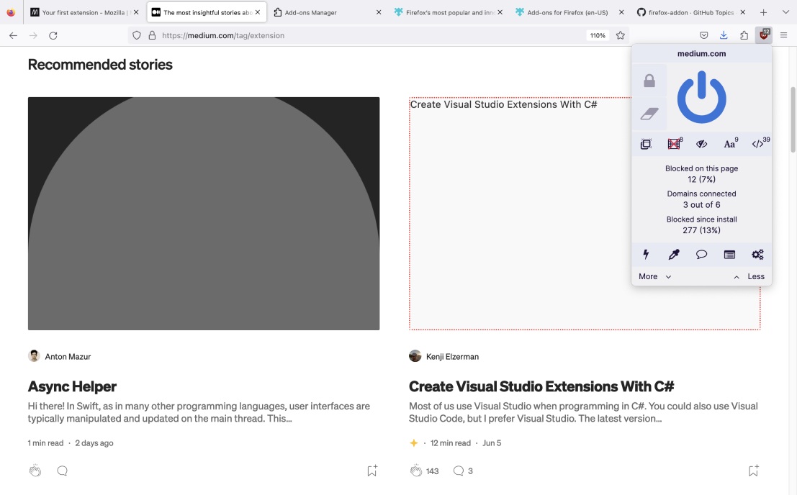Open Create Visual Studio Extensions With C# title
Viewport: 797px width, 495px height.
click(541, 386)
